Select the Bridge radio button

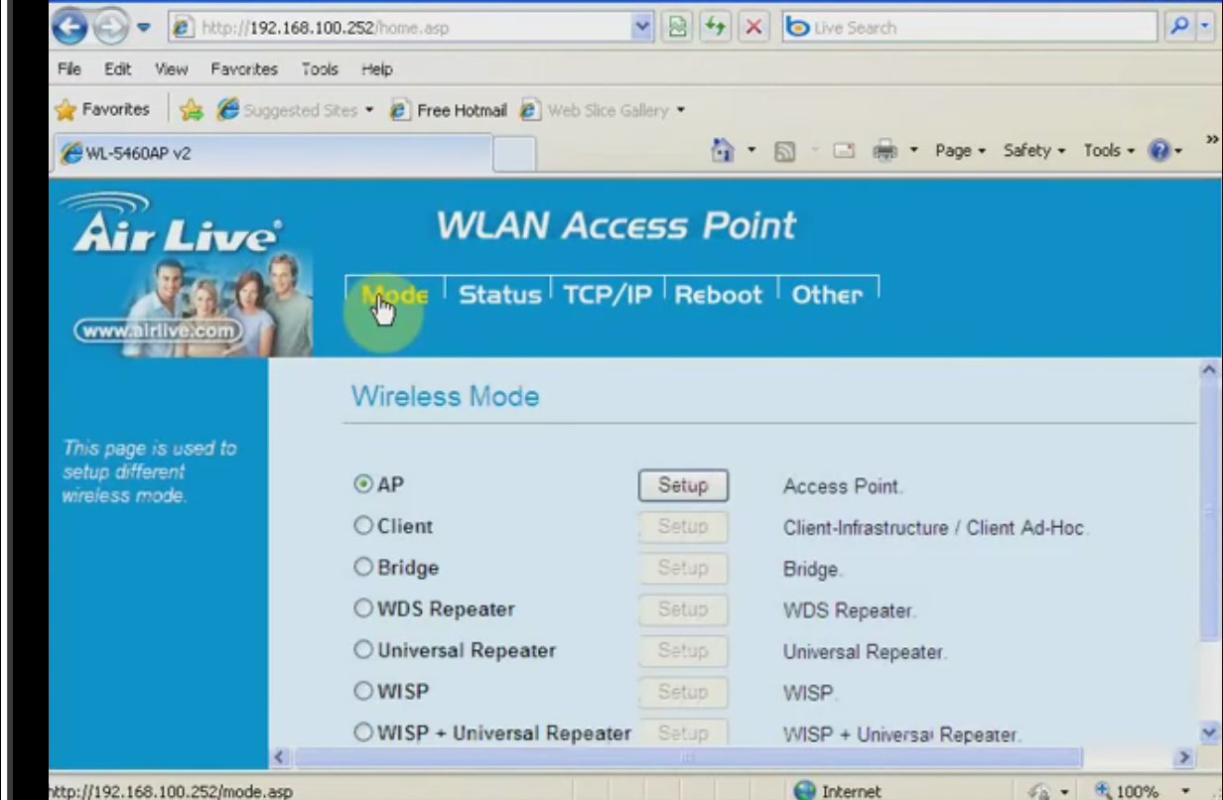point(363,568)
